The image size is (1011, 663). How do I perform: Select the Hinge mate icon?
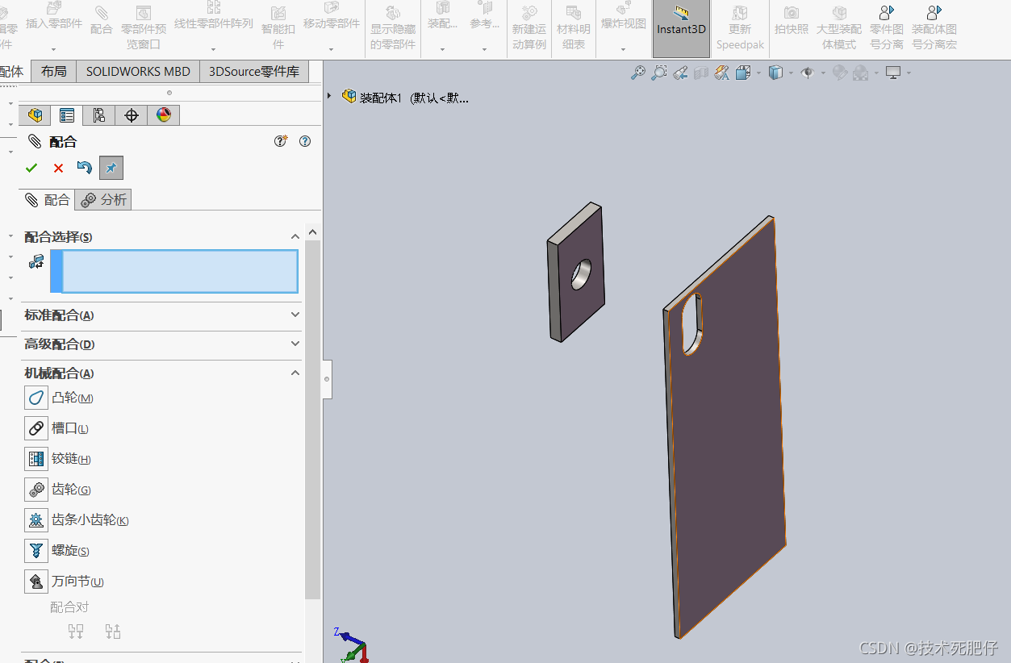coord(36,459)
